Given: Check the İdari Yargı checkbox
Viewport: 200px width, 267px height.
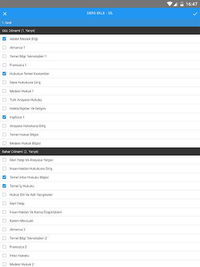Looking at the screenshot, I should pyautogui.click(x=4, y=203).
